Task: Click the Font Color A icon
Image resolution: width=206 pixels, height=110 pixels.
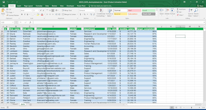Action: [42, 14]
